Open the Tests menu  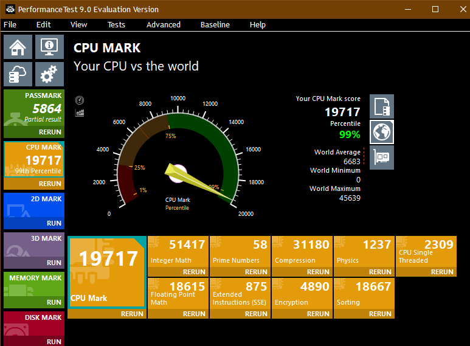tap(116, 24)
